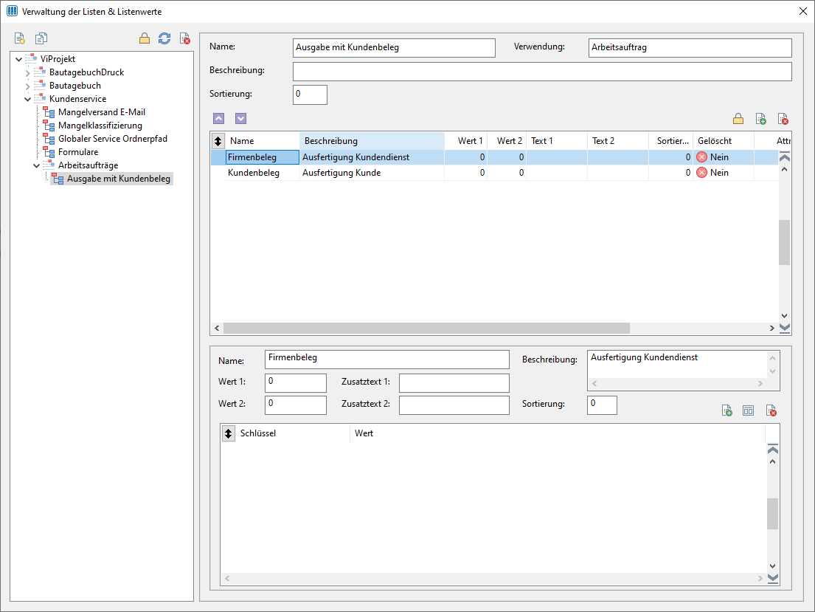The image size is (815, 612).
Task: Expand the Bautagebuch node
Action: pos(28,86)
